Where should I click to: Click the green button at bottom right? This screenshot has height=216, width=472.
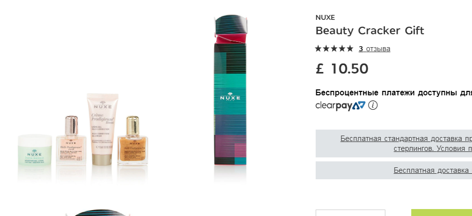pyautogui.click(x=442, y=213)
